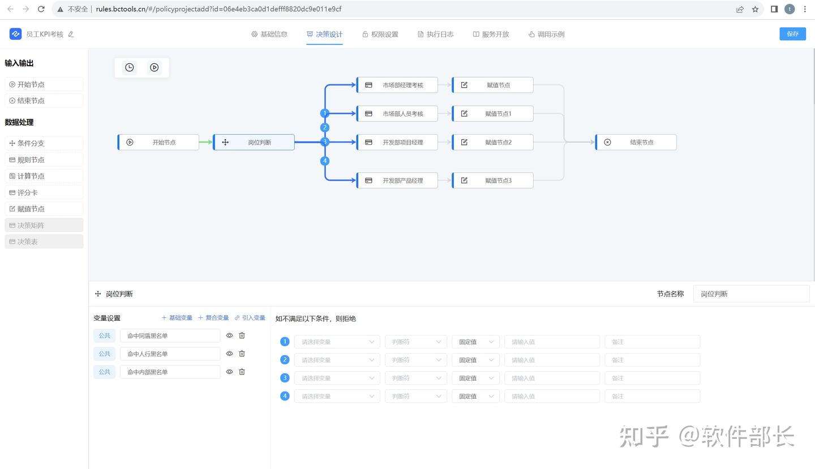
Task: Open the 权限设置 tab
Action: (380, 34)
